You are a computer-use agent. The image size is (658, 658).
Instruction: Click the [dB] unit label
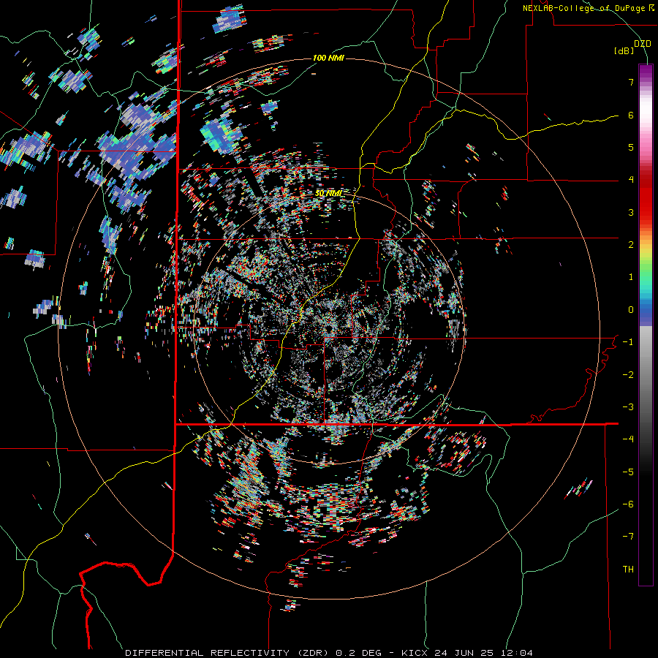tap(624, 50)
